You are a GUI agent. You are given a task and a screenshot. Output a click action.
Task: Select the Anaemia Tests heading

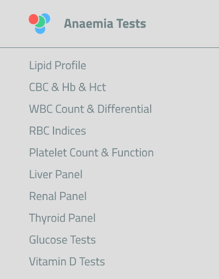tap(105, 23)
